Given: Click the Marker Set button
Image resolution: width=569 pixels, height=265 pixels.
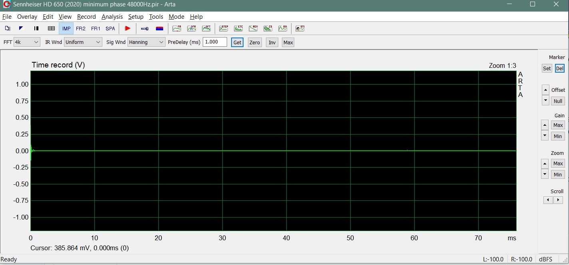Looking at the screenshot, I should 547,68.
